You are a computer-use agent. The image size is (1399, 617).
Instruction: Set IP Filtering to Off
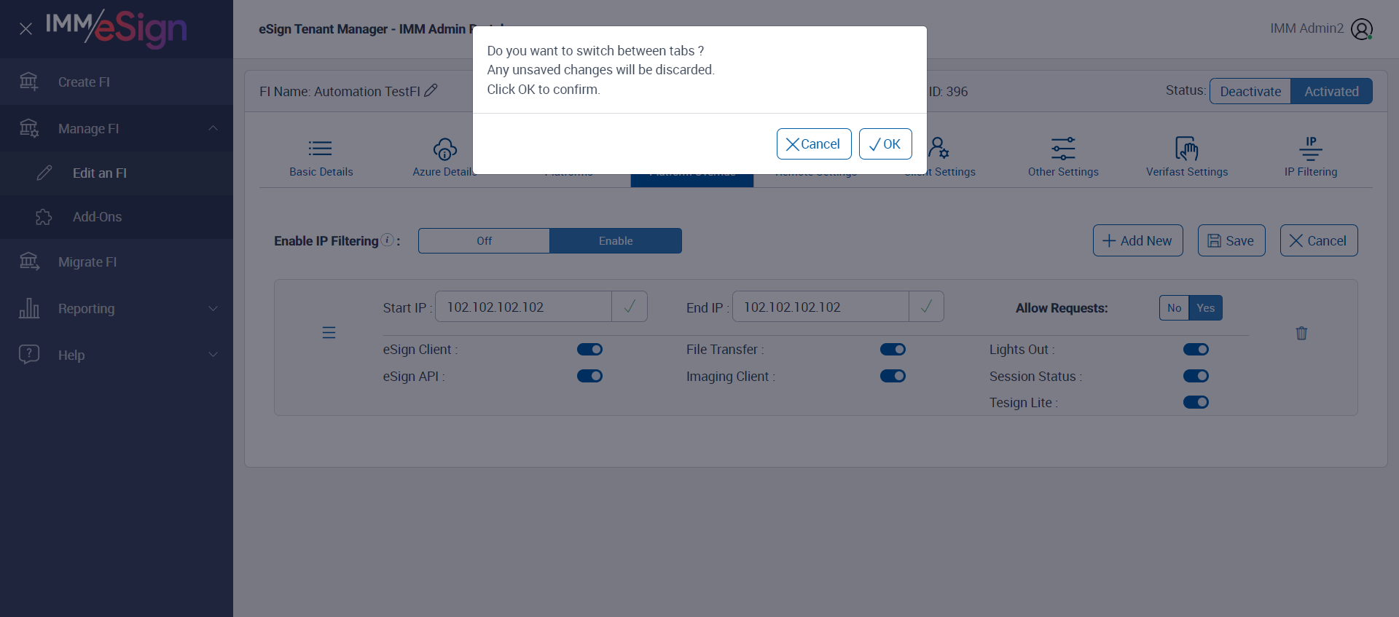(x=484, y=241)
